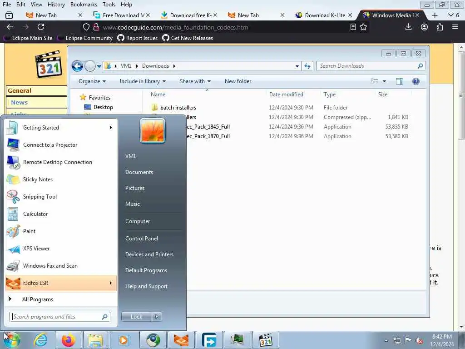
Task: Click the Windows Start orb
Action: 12,340
